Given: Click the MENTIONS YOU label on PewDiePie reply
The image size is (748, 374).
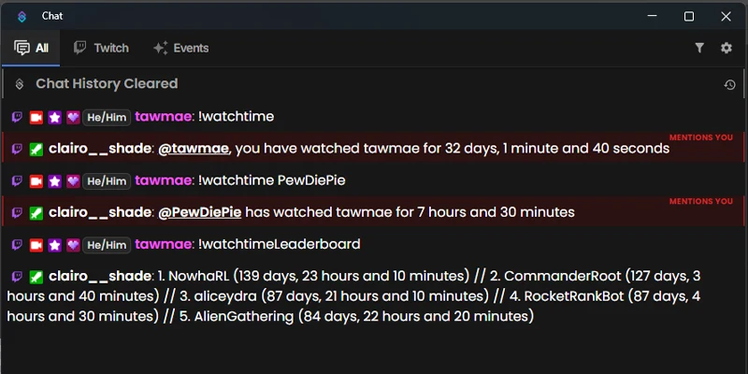Looking at the screenshot, I should 700,201.
